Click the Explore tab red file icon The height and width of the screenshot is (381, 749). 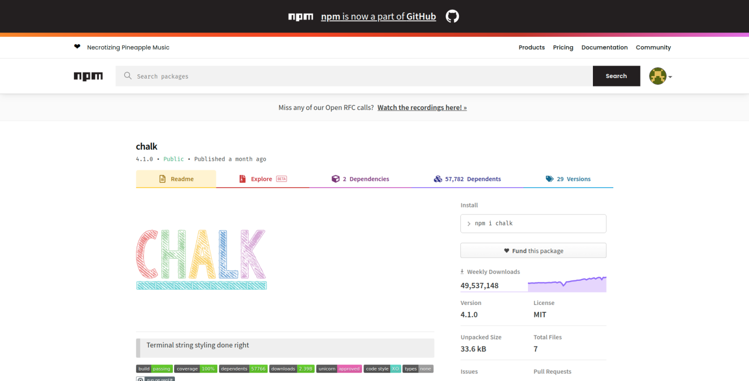243,179
